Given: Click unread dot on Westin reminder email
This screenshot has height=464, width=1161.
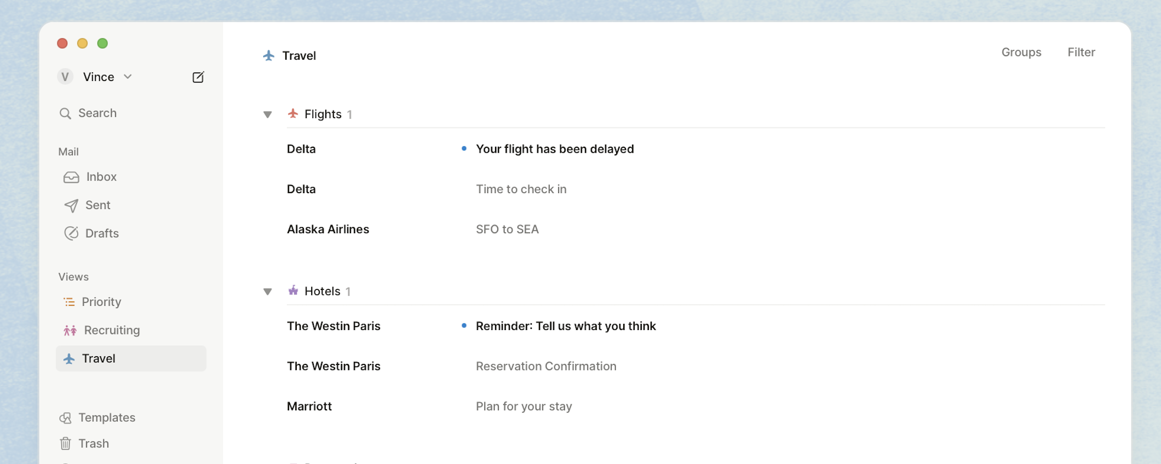Looking at the screenshot, I should point(464,326).
